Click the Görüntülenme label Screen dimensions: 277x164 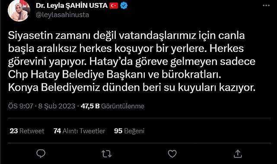[123, 106]
